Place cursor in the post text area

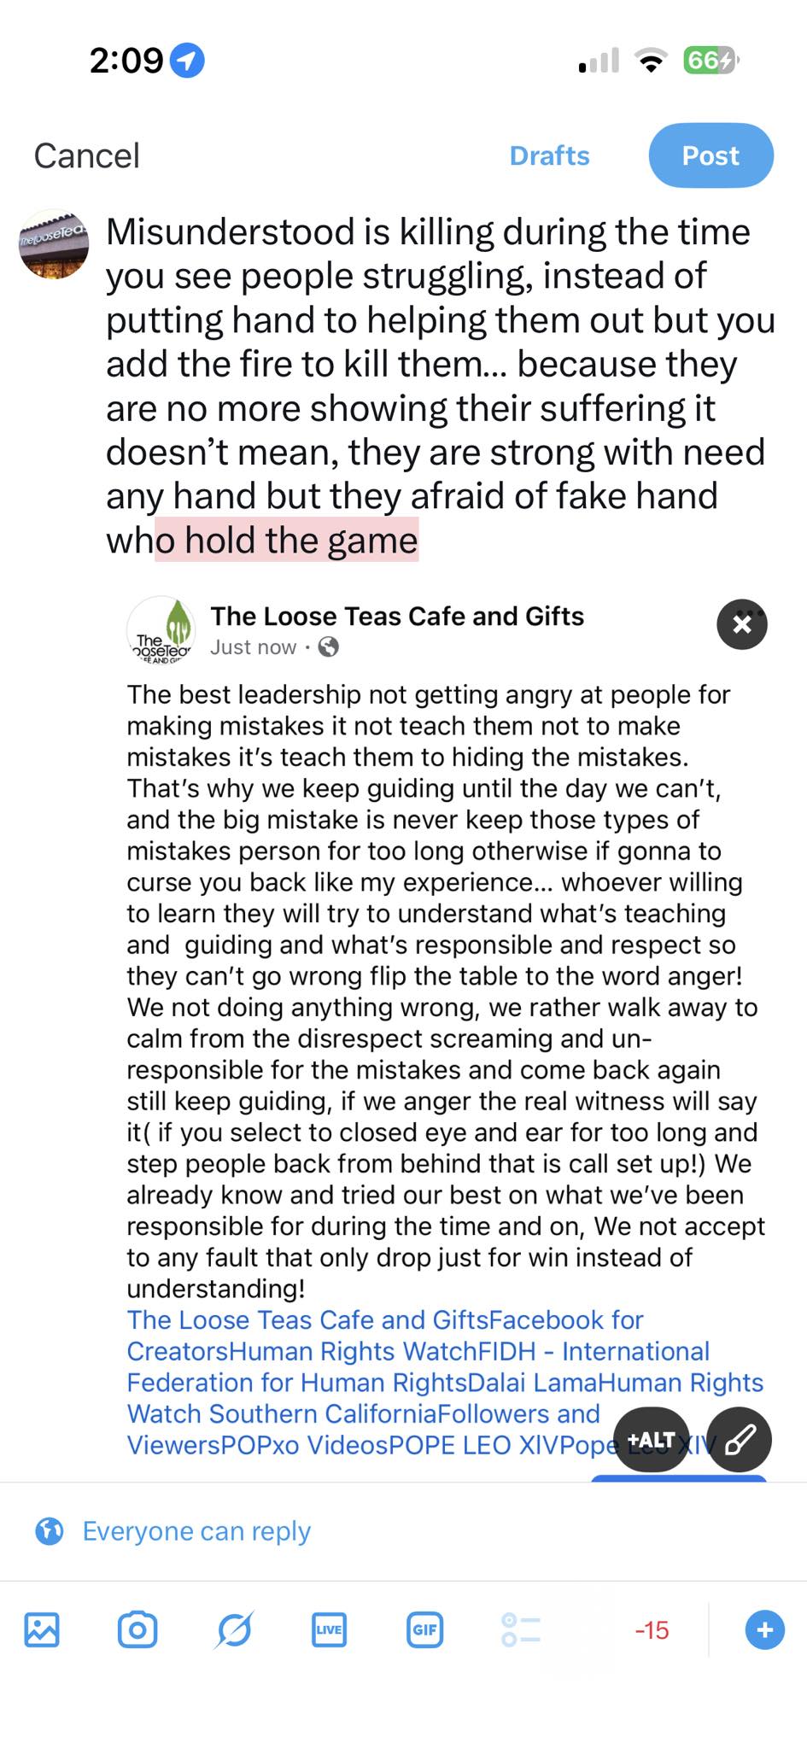click(x=427, y=384)
